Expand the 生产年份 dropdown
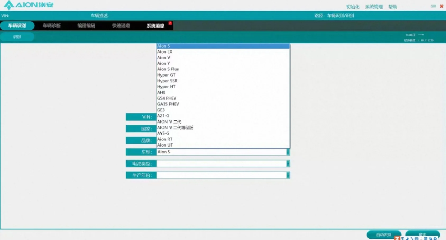 pyautogui.click(x=288, y=175)
